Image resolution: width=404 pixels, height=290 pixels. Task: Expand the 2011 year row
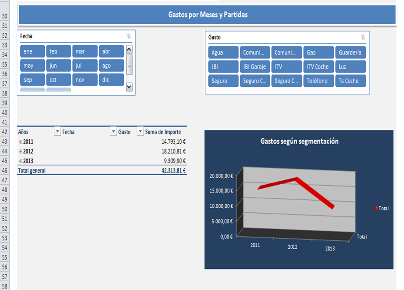21,141
